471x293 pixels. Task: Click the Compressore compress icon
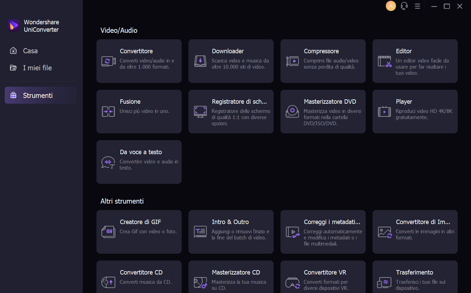click(x=293, y=61)
